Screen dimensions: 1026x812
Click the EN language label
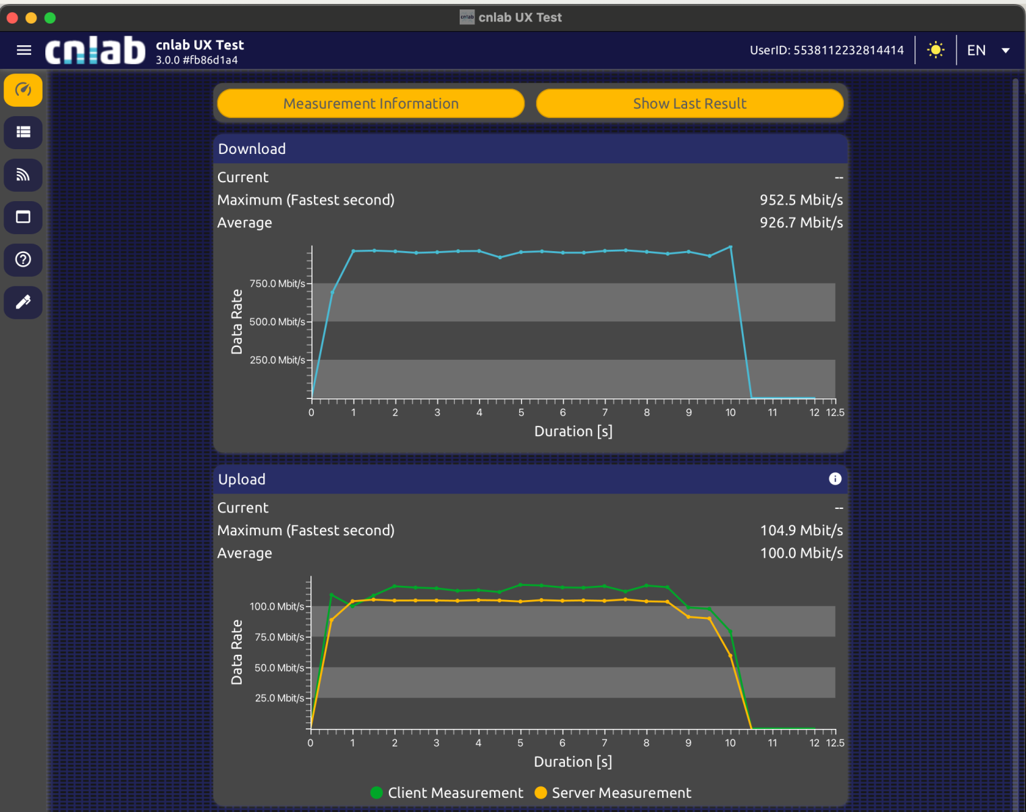976,51
